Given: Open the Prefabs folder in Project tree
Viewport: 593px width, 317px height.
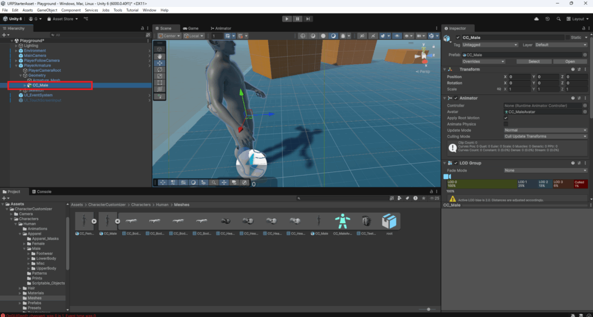Looking at the screenshot, I should (34, 303).
